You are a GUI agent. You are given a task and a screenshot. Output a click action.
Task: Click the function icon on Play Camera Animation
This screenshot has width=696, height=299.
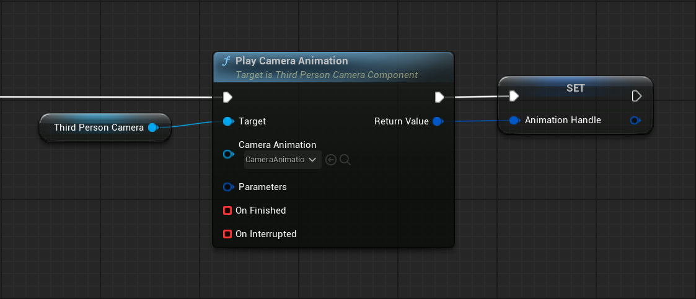coord(227,61)
